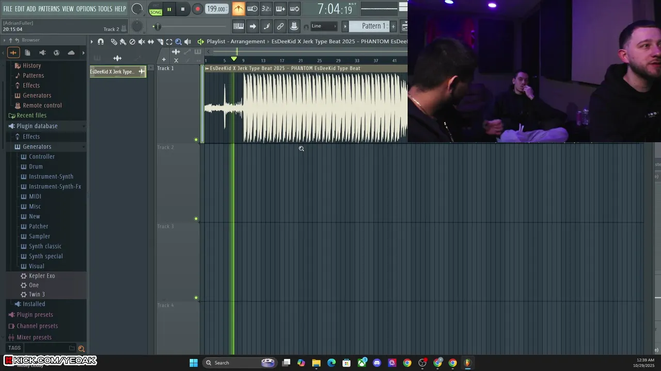661x371 pixels.
Task: Switch to the browser All tab waveform icon
Action: tap(13, 53)
